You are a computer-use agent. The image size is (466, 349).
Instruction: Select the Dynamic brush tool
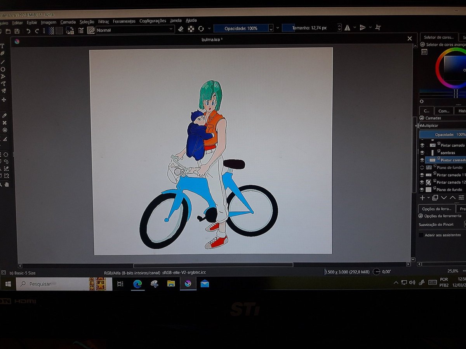(3, 90)
